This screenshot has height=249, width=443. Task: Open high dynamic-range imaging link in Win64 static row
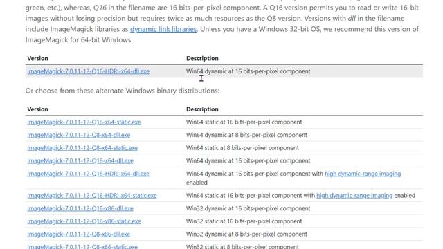coord(354,195)
